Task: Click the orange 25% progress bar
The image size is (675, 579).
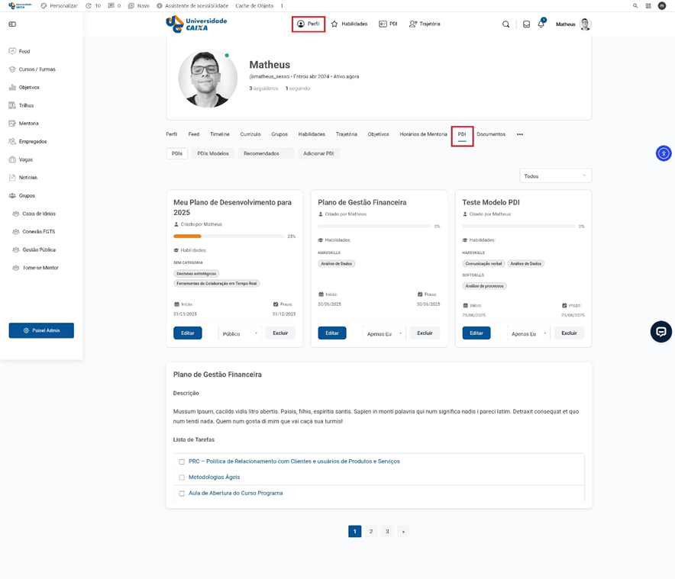Action: (188, 236)
